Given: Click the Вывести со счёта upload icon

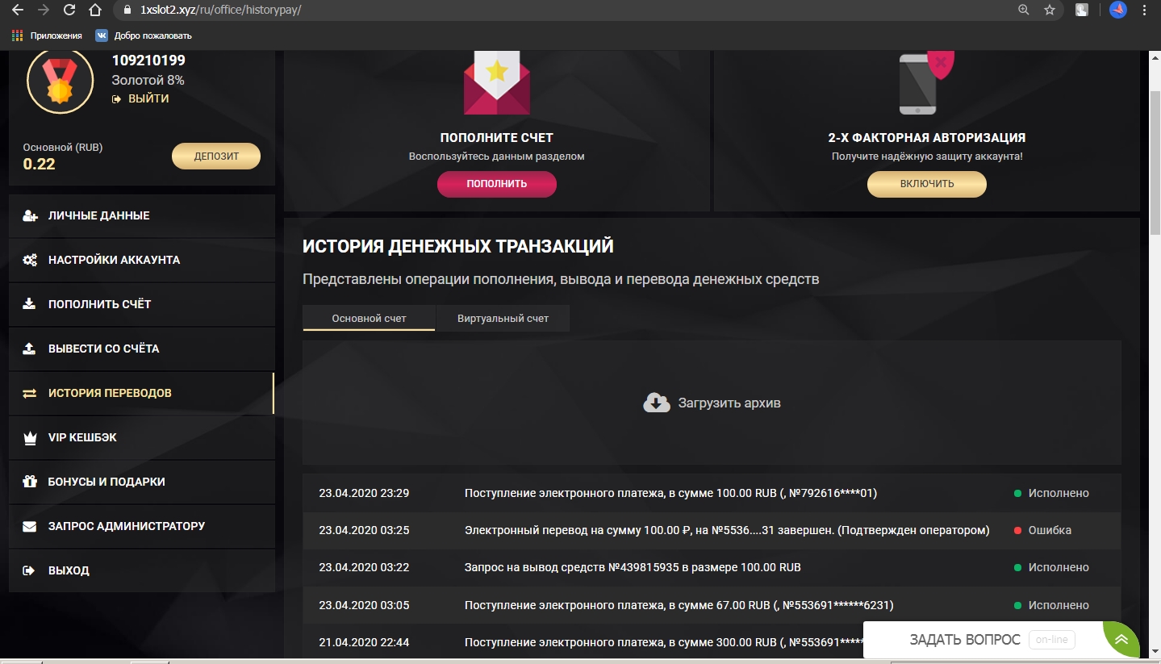Looking at the screenshot, I should coord(31,349).
